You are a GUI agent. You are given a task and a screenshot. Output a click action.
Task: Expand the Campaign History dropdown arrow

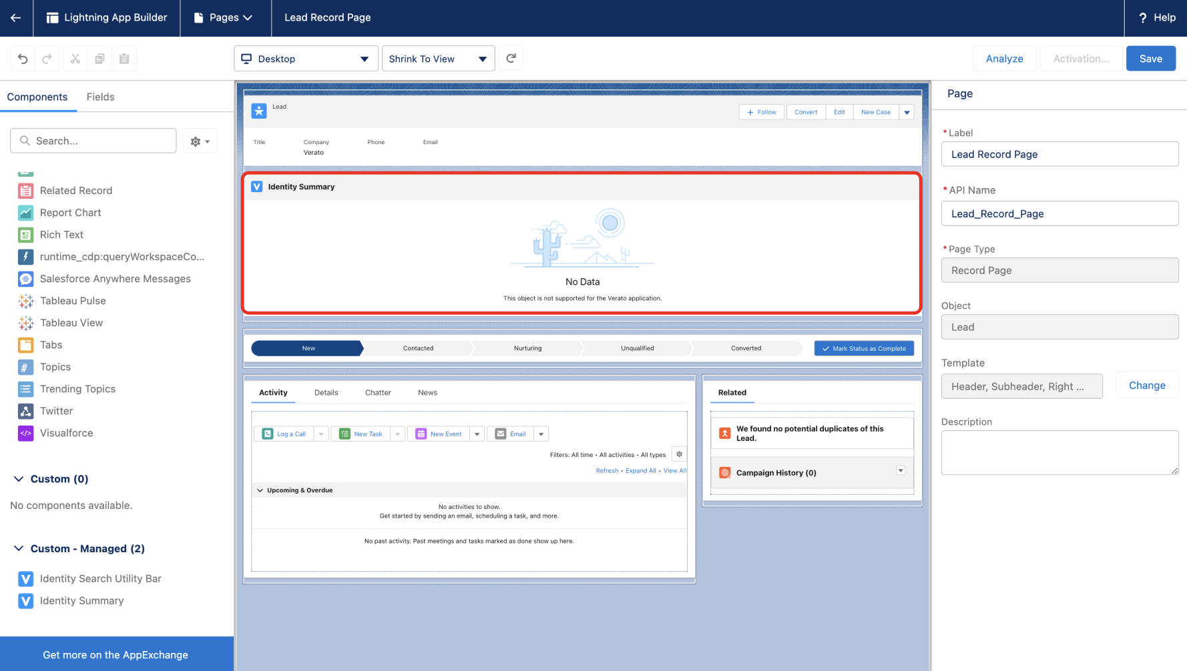[x=901, y=471]
